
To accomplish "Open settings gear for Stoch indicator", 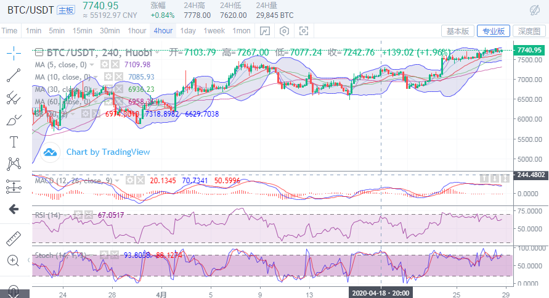I will click(x=104, y=255).
